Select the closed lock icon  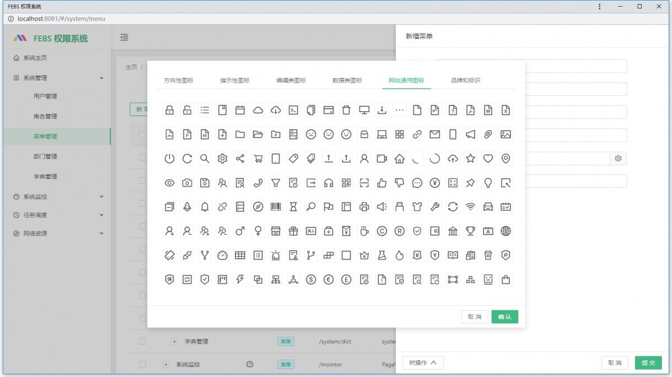click(x=169, y=110)
